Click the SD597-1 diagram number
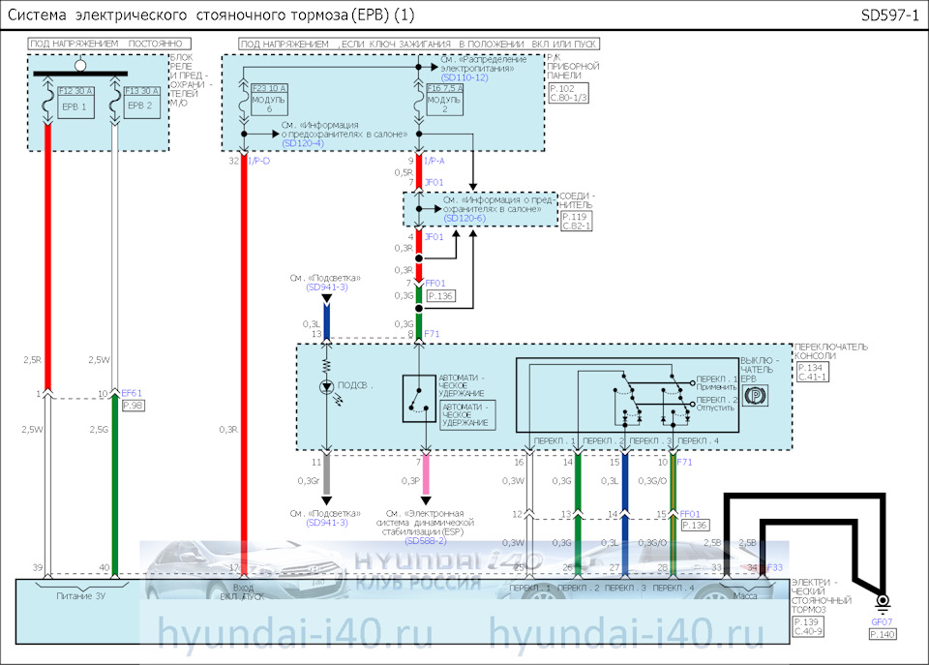This screenshot has height=665, width=929. coord(890,15)
